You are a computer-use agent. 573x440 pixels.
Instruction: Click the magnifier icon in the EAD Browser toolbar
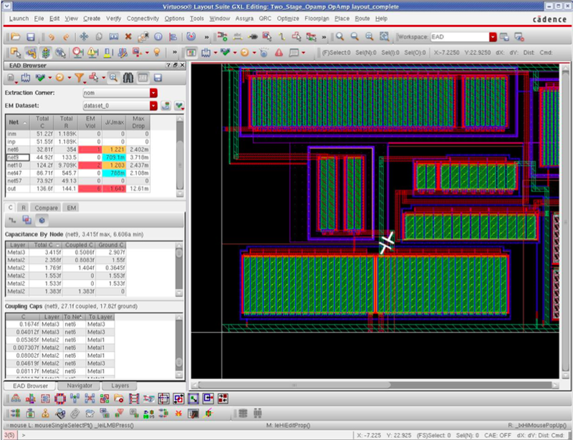pyautogui.click(x=113, y=77)
